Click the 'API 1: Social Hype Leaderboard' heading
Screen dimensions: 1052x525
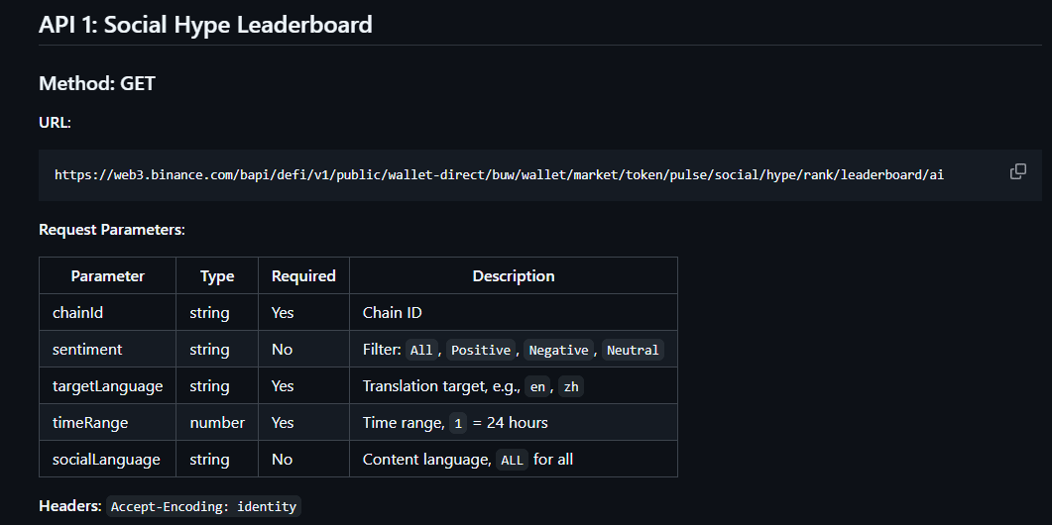(x=205, y=25)
